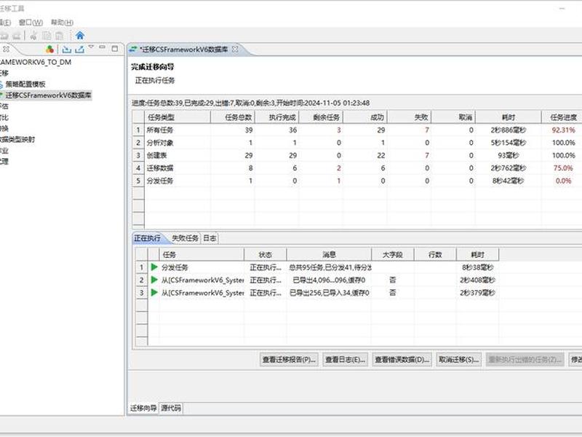Image resolution: width=582 pixels, height=437 pixels.
Task: Switch to the 源代码 bottom tab
Action: 171,408
